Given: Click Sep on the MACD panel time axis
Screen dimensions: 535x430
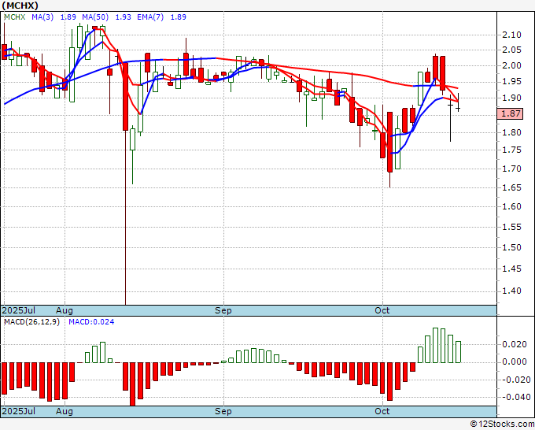Looking at the screenshot, I should click(x=223, y=411).
